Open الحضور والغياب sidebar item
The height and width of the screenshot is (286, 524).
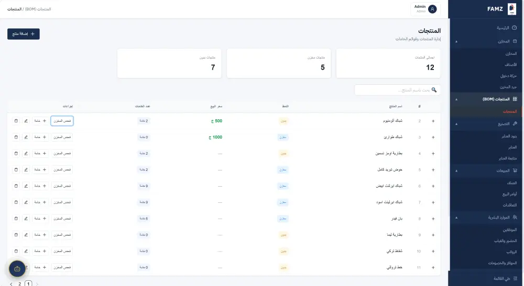click(506, 241)
